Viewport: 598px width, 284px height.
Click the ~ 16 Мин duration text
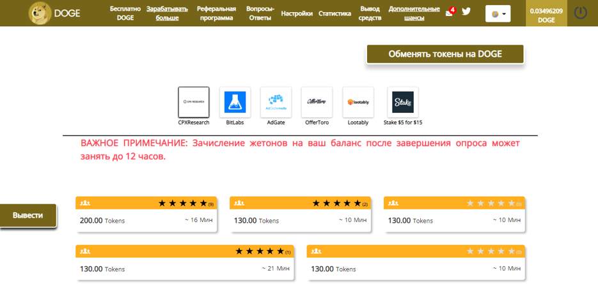click(199, 220)
